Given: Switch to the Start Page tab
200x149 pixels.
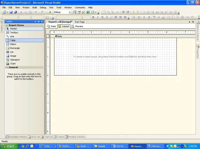Looking at the screenshot, I should tap(79, 22).
